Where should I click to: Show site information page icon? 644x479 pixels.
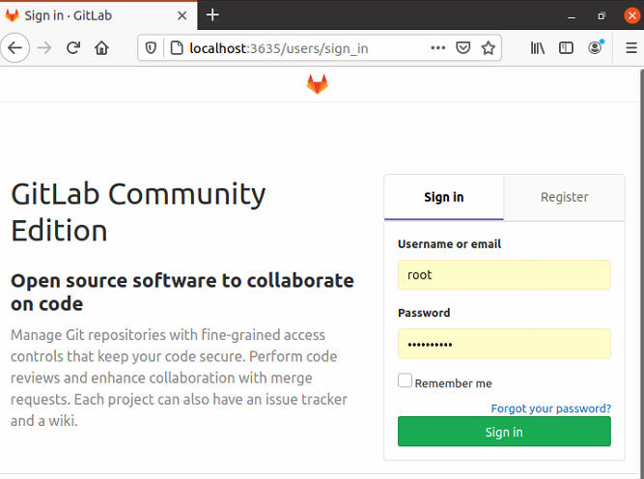tap(177, 48)
